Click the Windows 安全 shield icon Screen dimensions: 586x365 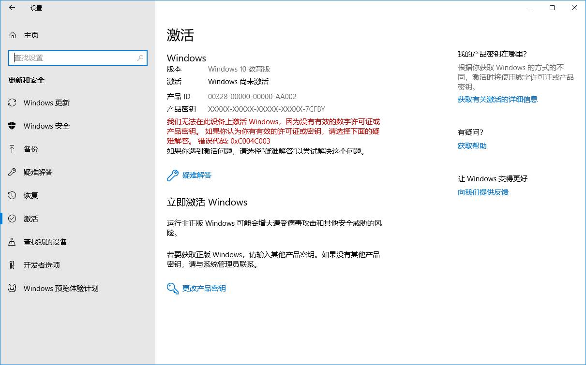coord(12,126)
